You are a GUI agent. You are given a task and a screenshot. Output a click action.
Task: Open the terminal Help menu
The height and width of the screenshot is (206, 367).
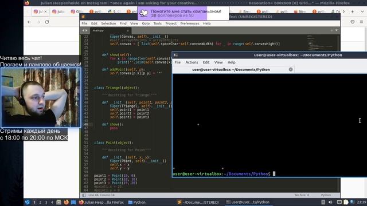pyautogui.click(x=231, y=62)
